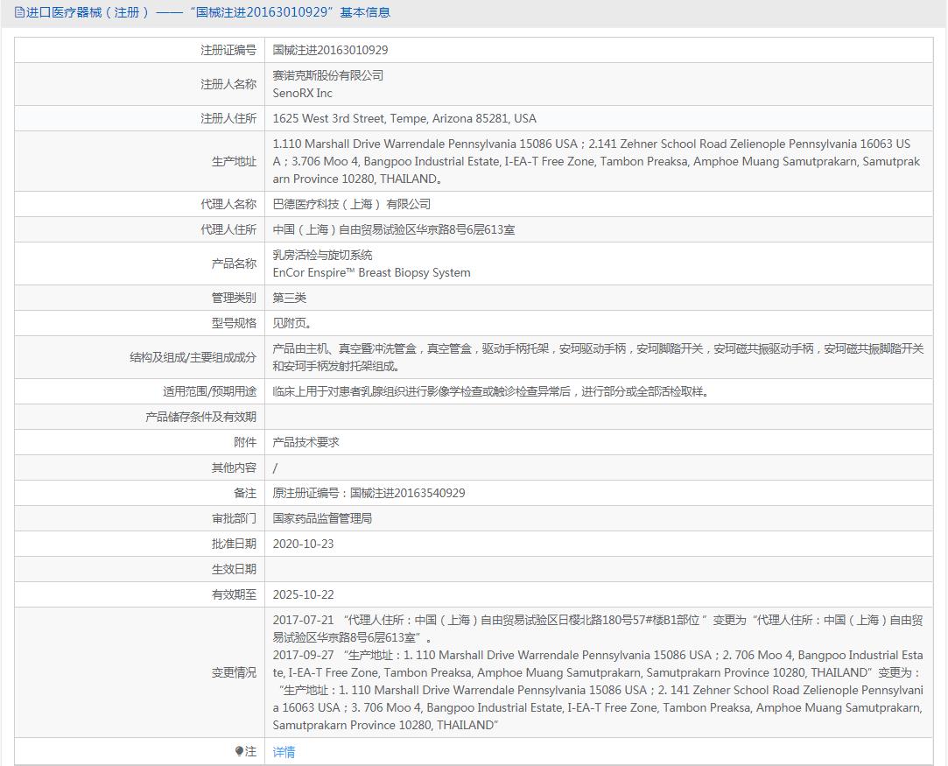Click the change entry dated 2017-09-27
The image size is (948, 766).
[x=598, y=691]
